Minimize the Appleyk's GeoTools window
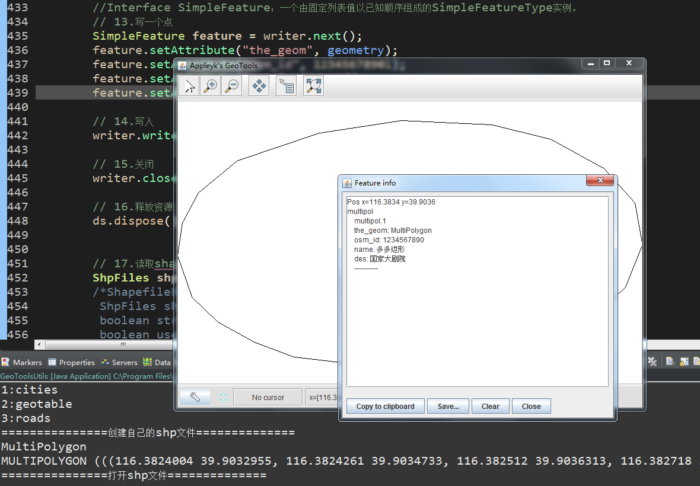Image resolution: width=700 pixels, height=486 pixels. point(591,63)
